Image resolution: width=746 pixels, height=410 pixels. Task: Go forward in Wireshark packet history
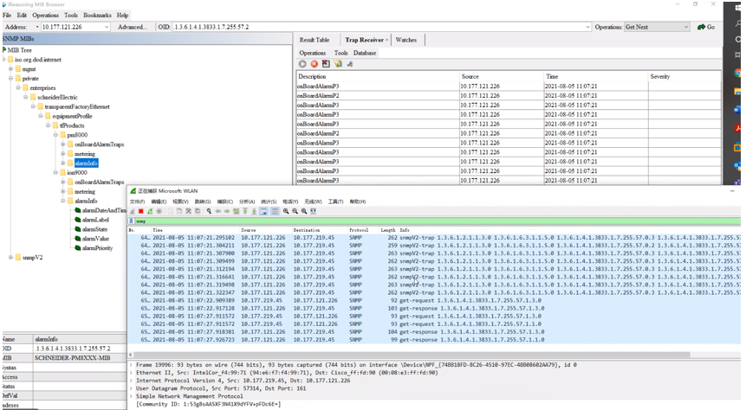[x=227, y=211]
